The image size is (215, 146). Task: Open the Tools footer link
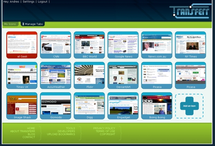(70, 128)
